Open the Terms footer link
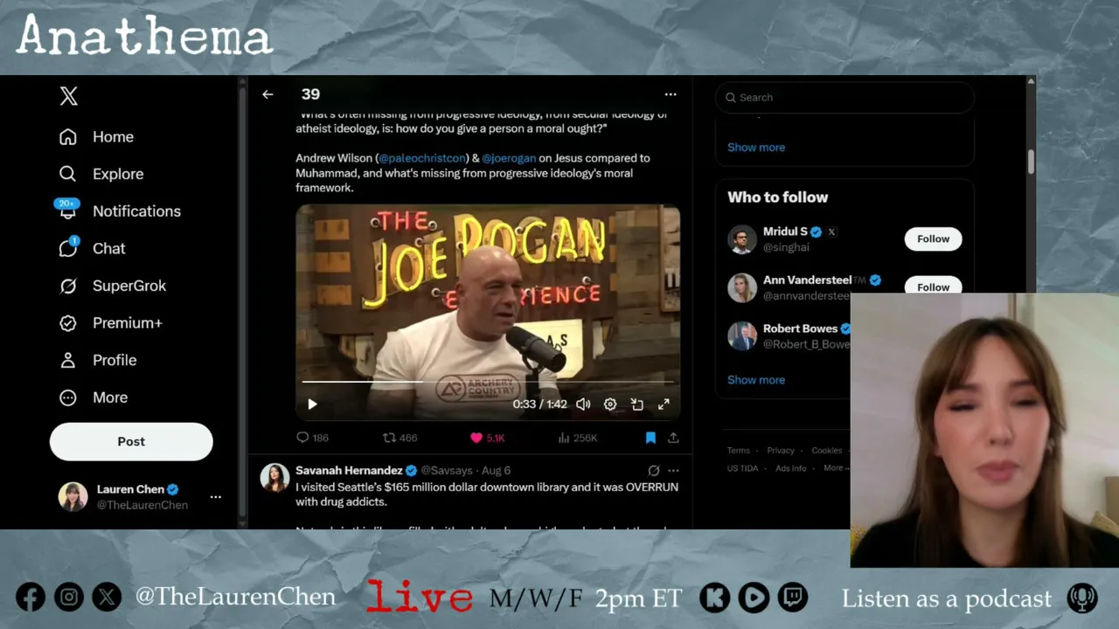The width and height of the screenshot is (1119, 629). [739, 451]
